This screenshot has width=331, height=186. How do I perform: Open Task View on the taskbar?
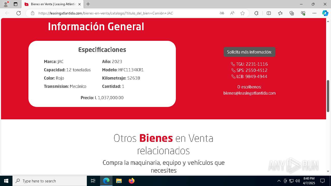pyautogui.click(x=93, y=181)
